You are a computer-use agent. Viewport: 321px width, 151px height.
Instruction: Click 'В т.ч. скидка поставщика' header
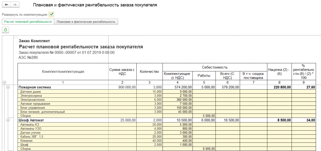(x=253, y=75)
